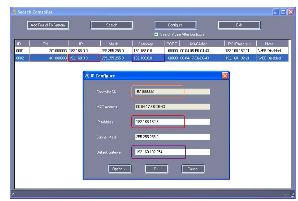The image size is (298, 201).
Task: Start a controller Search
Action: pyautogui.click(x=111, y=25)
